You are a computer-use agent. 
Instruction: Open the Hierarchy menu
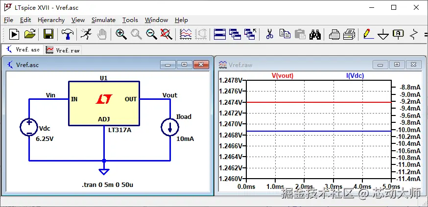pos(51,20)
